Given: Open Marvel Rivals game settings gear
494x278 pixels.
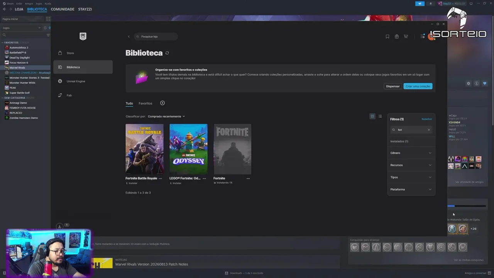Looking at the screenshot, I should 469,83.
